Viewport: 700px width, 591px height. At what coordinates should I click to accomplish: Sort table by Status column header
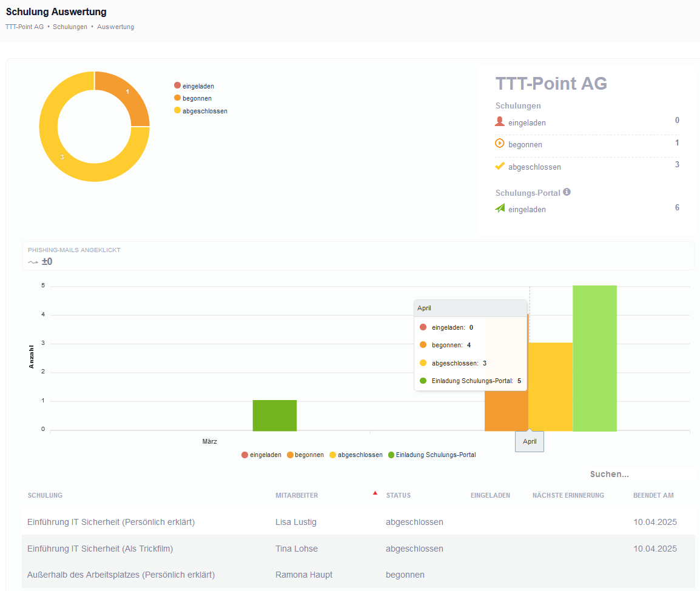click(398, 495)
